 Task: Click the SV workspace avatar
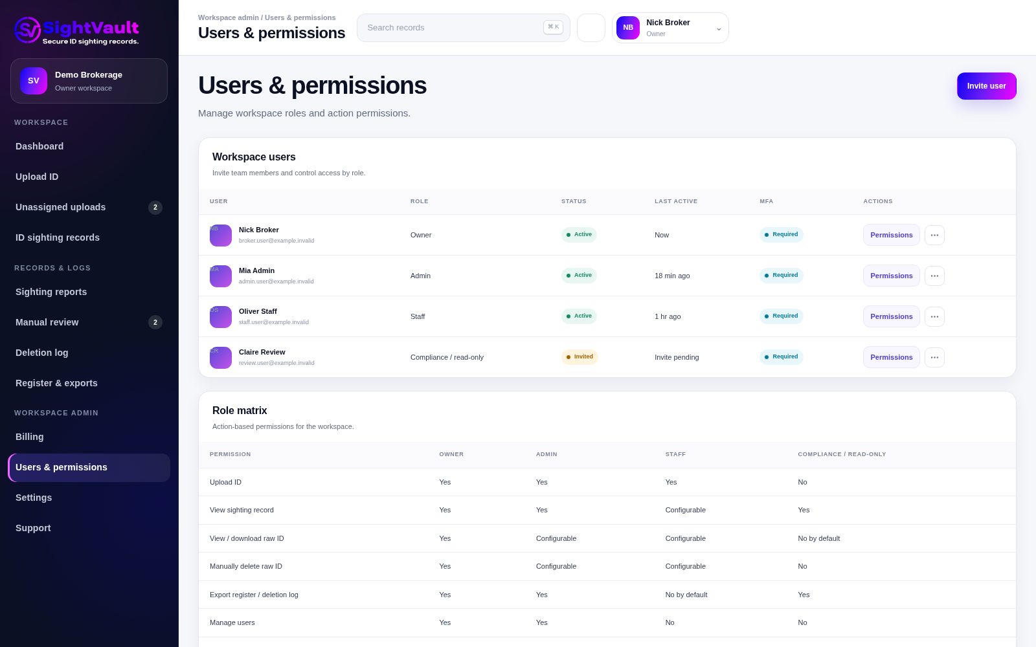pos(34,81)
